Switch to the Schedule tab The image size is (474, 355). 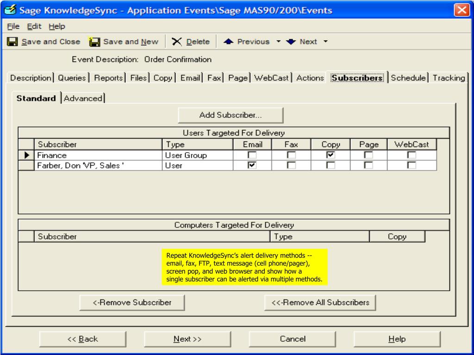[x=408, y=78]
